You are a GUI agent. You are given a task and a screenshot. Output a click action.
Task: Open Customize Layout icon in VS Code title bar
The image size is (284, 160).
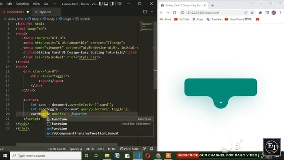119,4
